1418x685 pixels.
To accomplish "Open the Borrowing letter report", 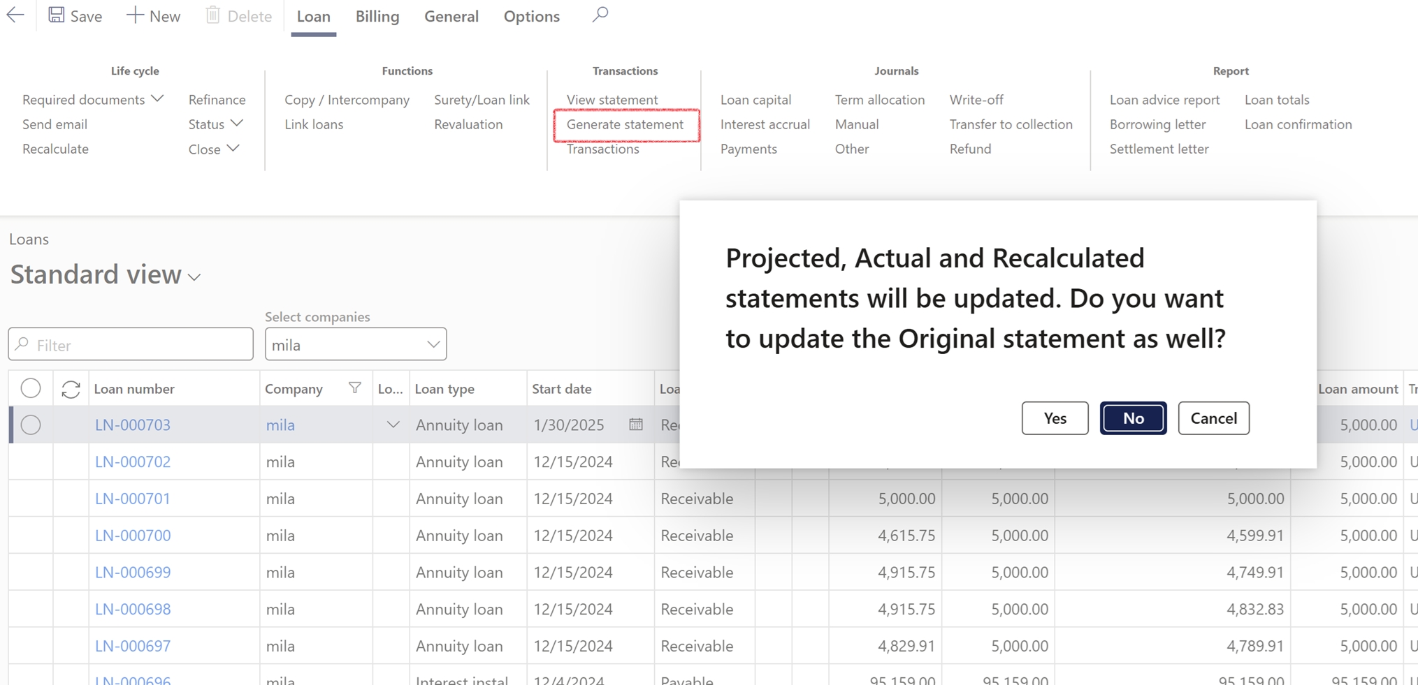I will click(x=1157, y=124).
